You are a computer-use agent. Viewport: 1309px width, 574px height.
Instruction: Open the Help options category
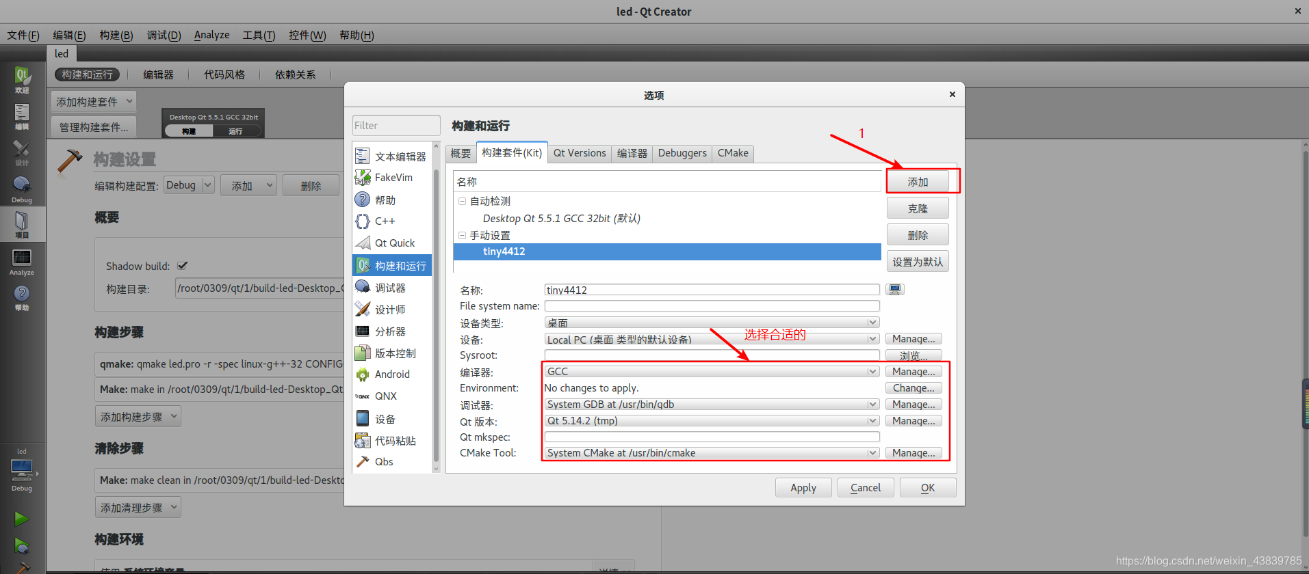tap(392, 200)
